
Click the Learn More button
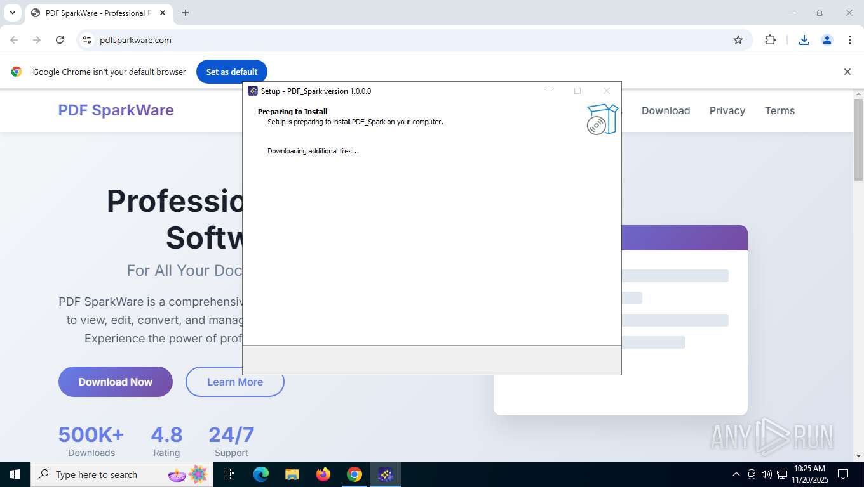235,382
